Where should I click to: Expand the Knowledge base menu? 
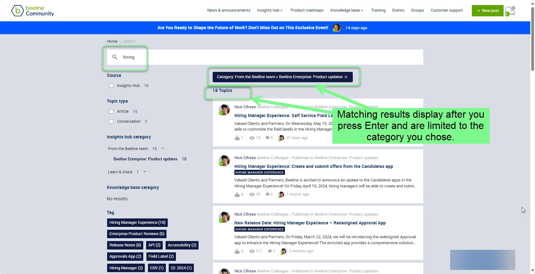click(347, 10)
